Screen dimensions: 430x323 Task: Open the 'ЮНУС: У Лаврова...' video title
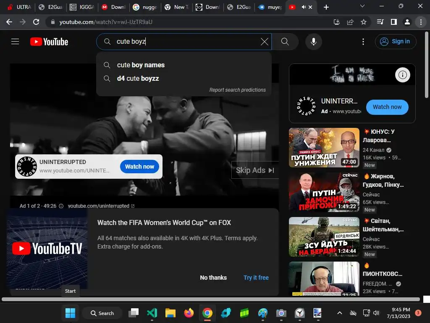379,136
